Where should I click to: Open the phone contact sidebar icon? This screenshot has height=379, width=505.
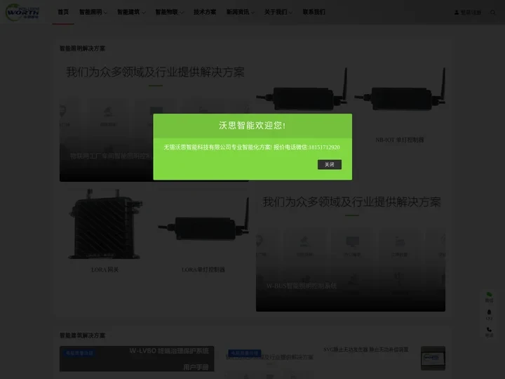pos(489,332)
